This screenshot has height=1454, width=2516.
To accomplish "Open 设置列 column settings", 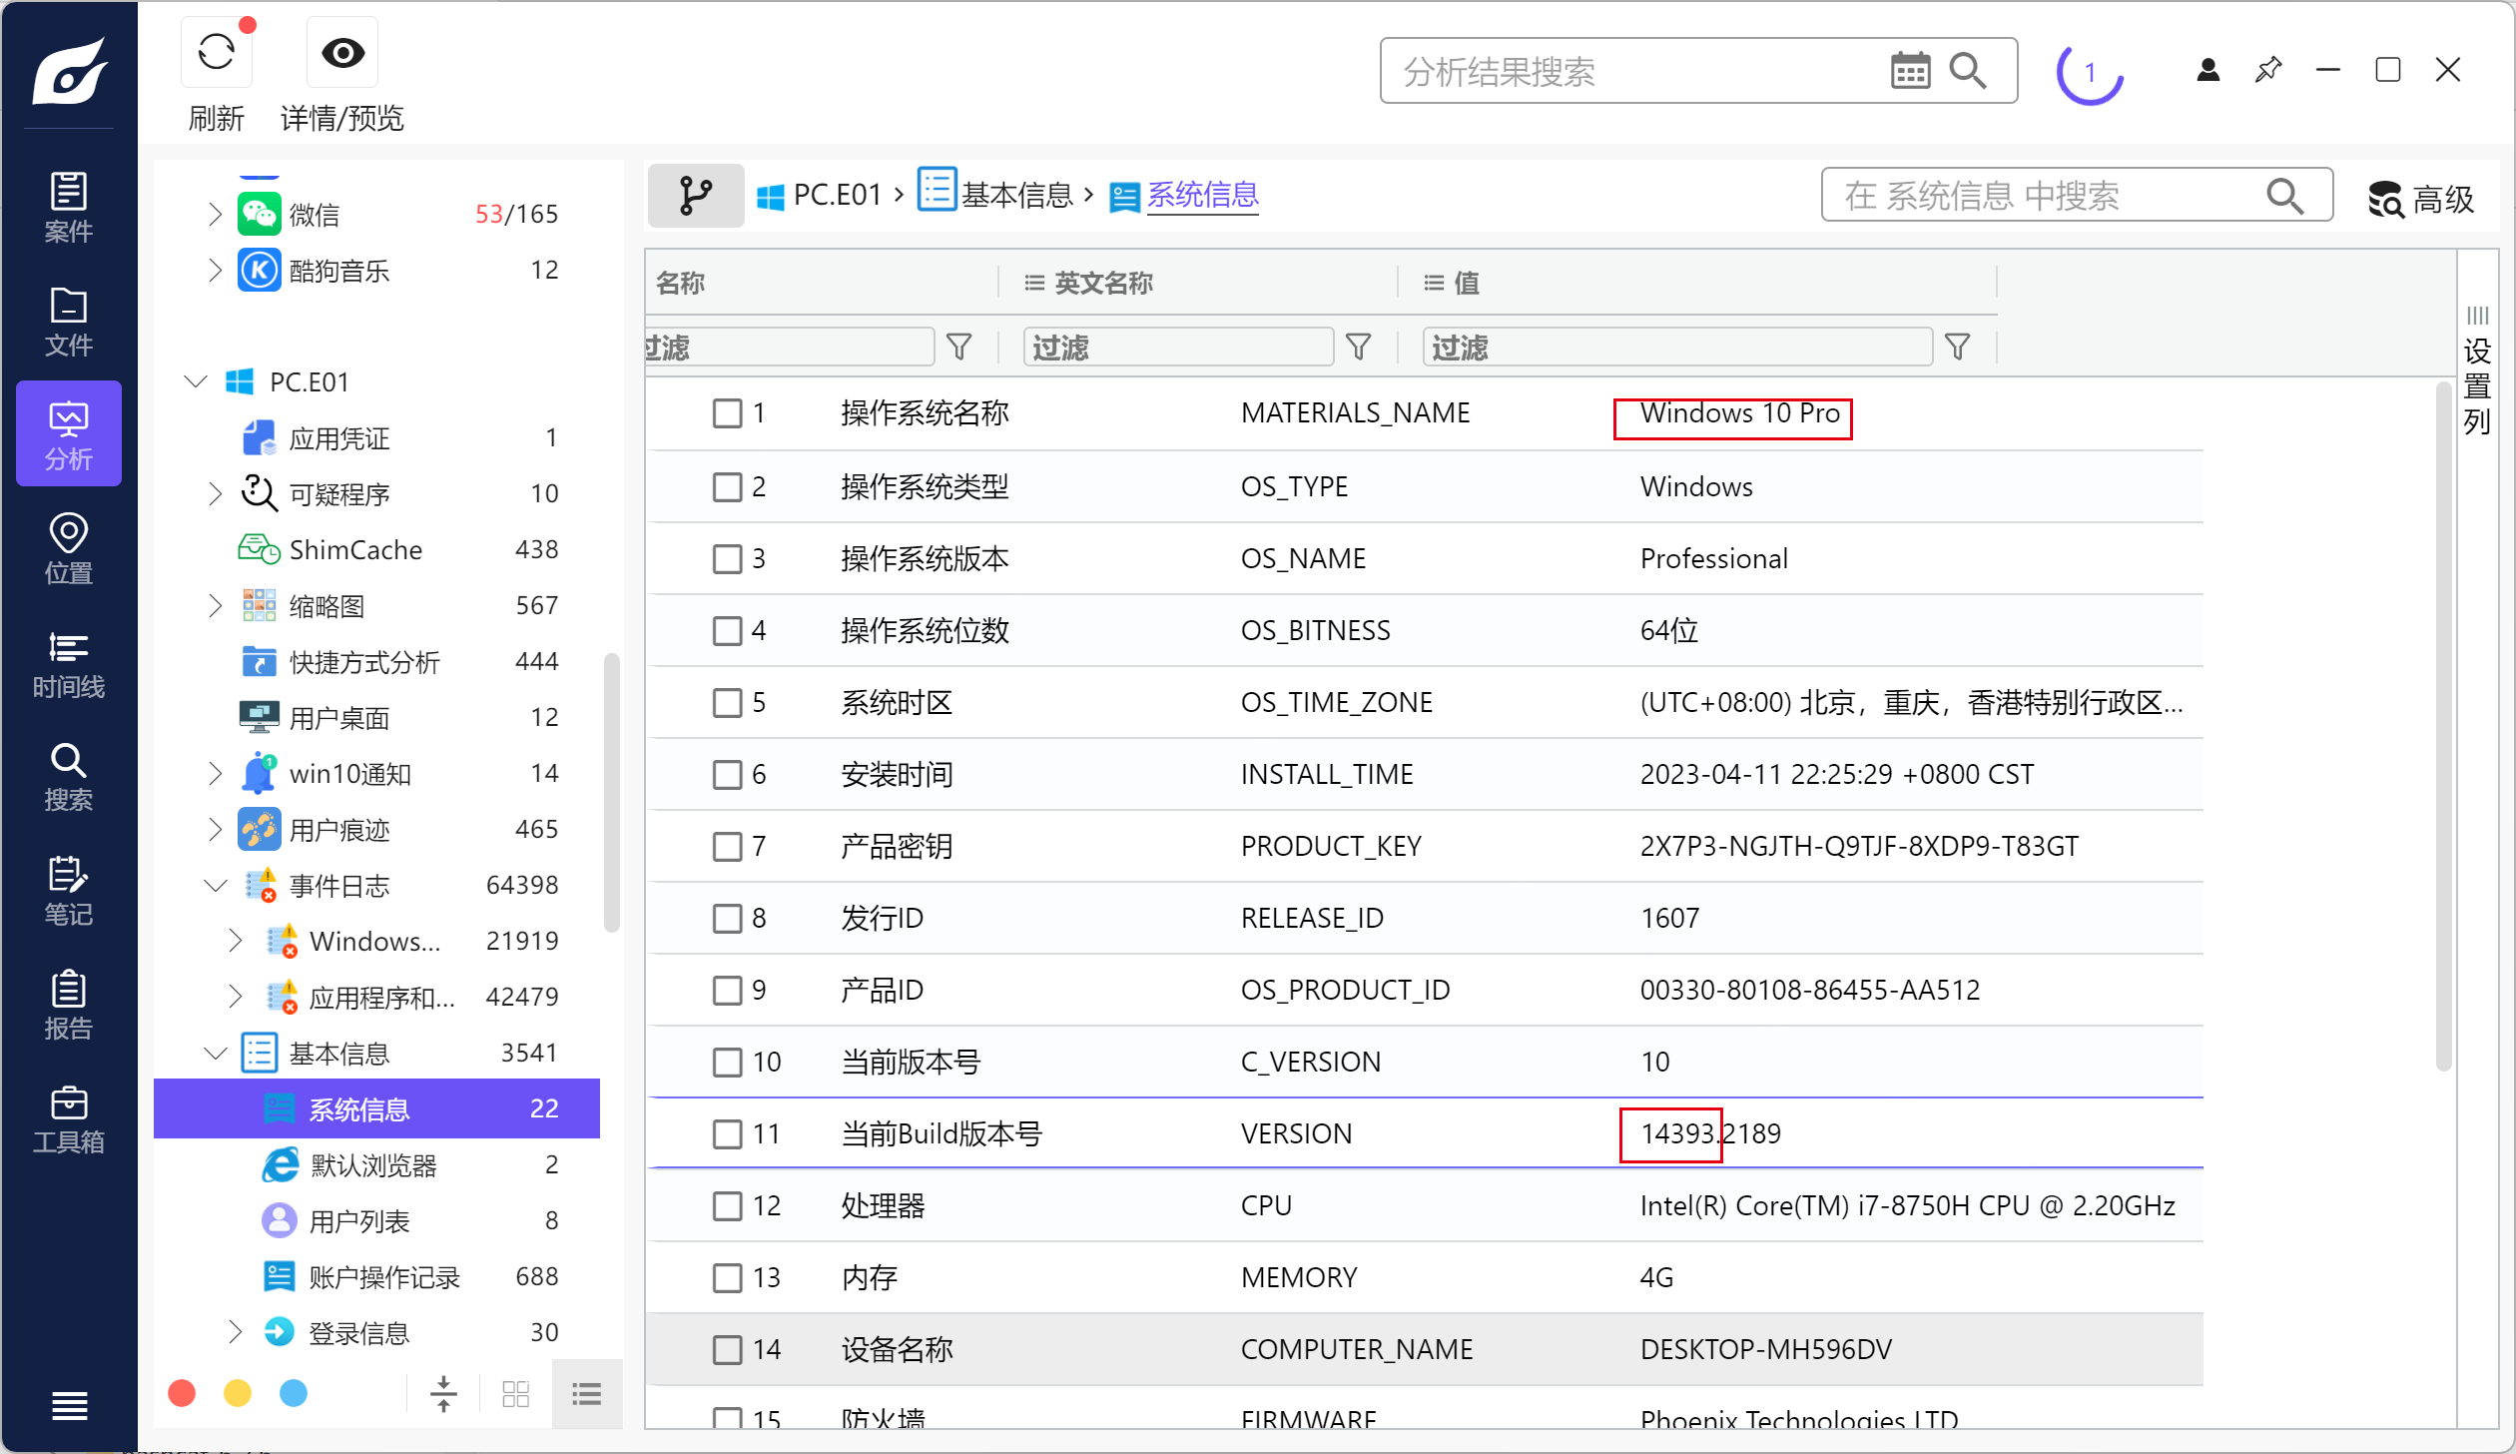I will click(x=2478, y=371).
